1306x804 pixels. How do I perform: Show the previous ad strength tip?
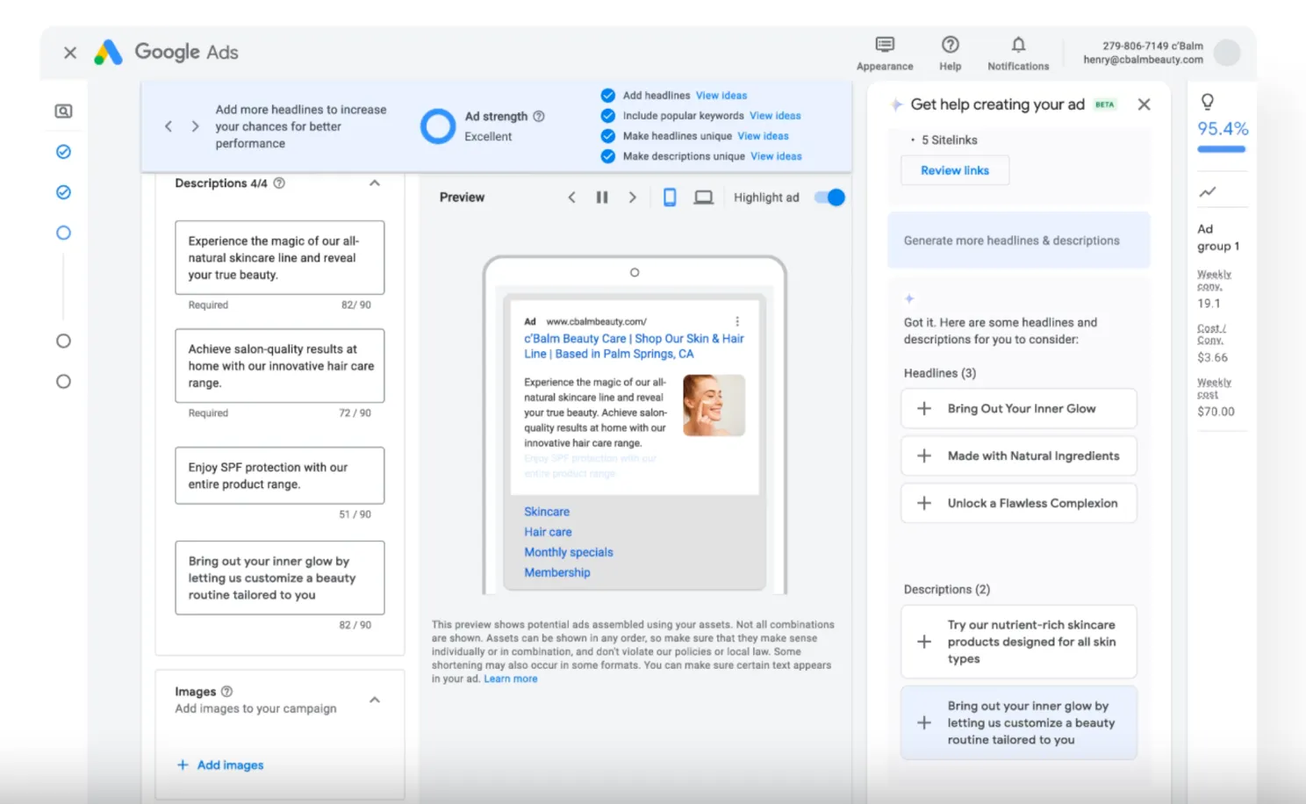pyautogui.click(x=169, y=126)
